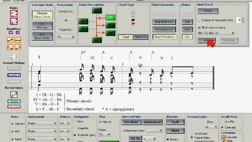The height and width of the screenshot is (142, 252).
Task: Click the first orange rule icon, upper row
Action: (x=10, y=40)
